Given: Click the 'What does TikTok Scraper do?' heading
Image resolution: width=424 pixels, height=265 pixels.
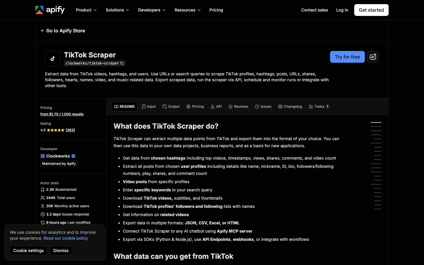Looking at the screenshot, I should point(166,126).
